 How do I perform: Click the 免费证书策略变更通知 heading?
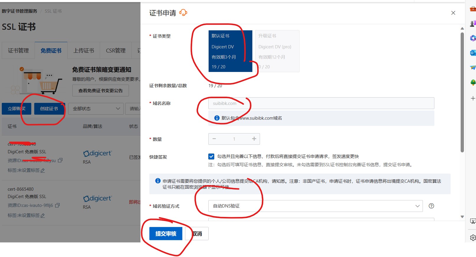(x=102, y=70)
